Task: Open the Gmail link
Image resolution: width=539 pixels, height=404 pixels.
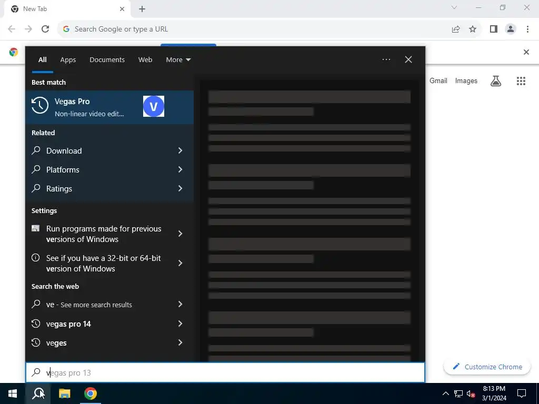Action: point(438,80)
